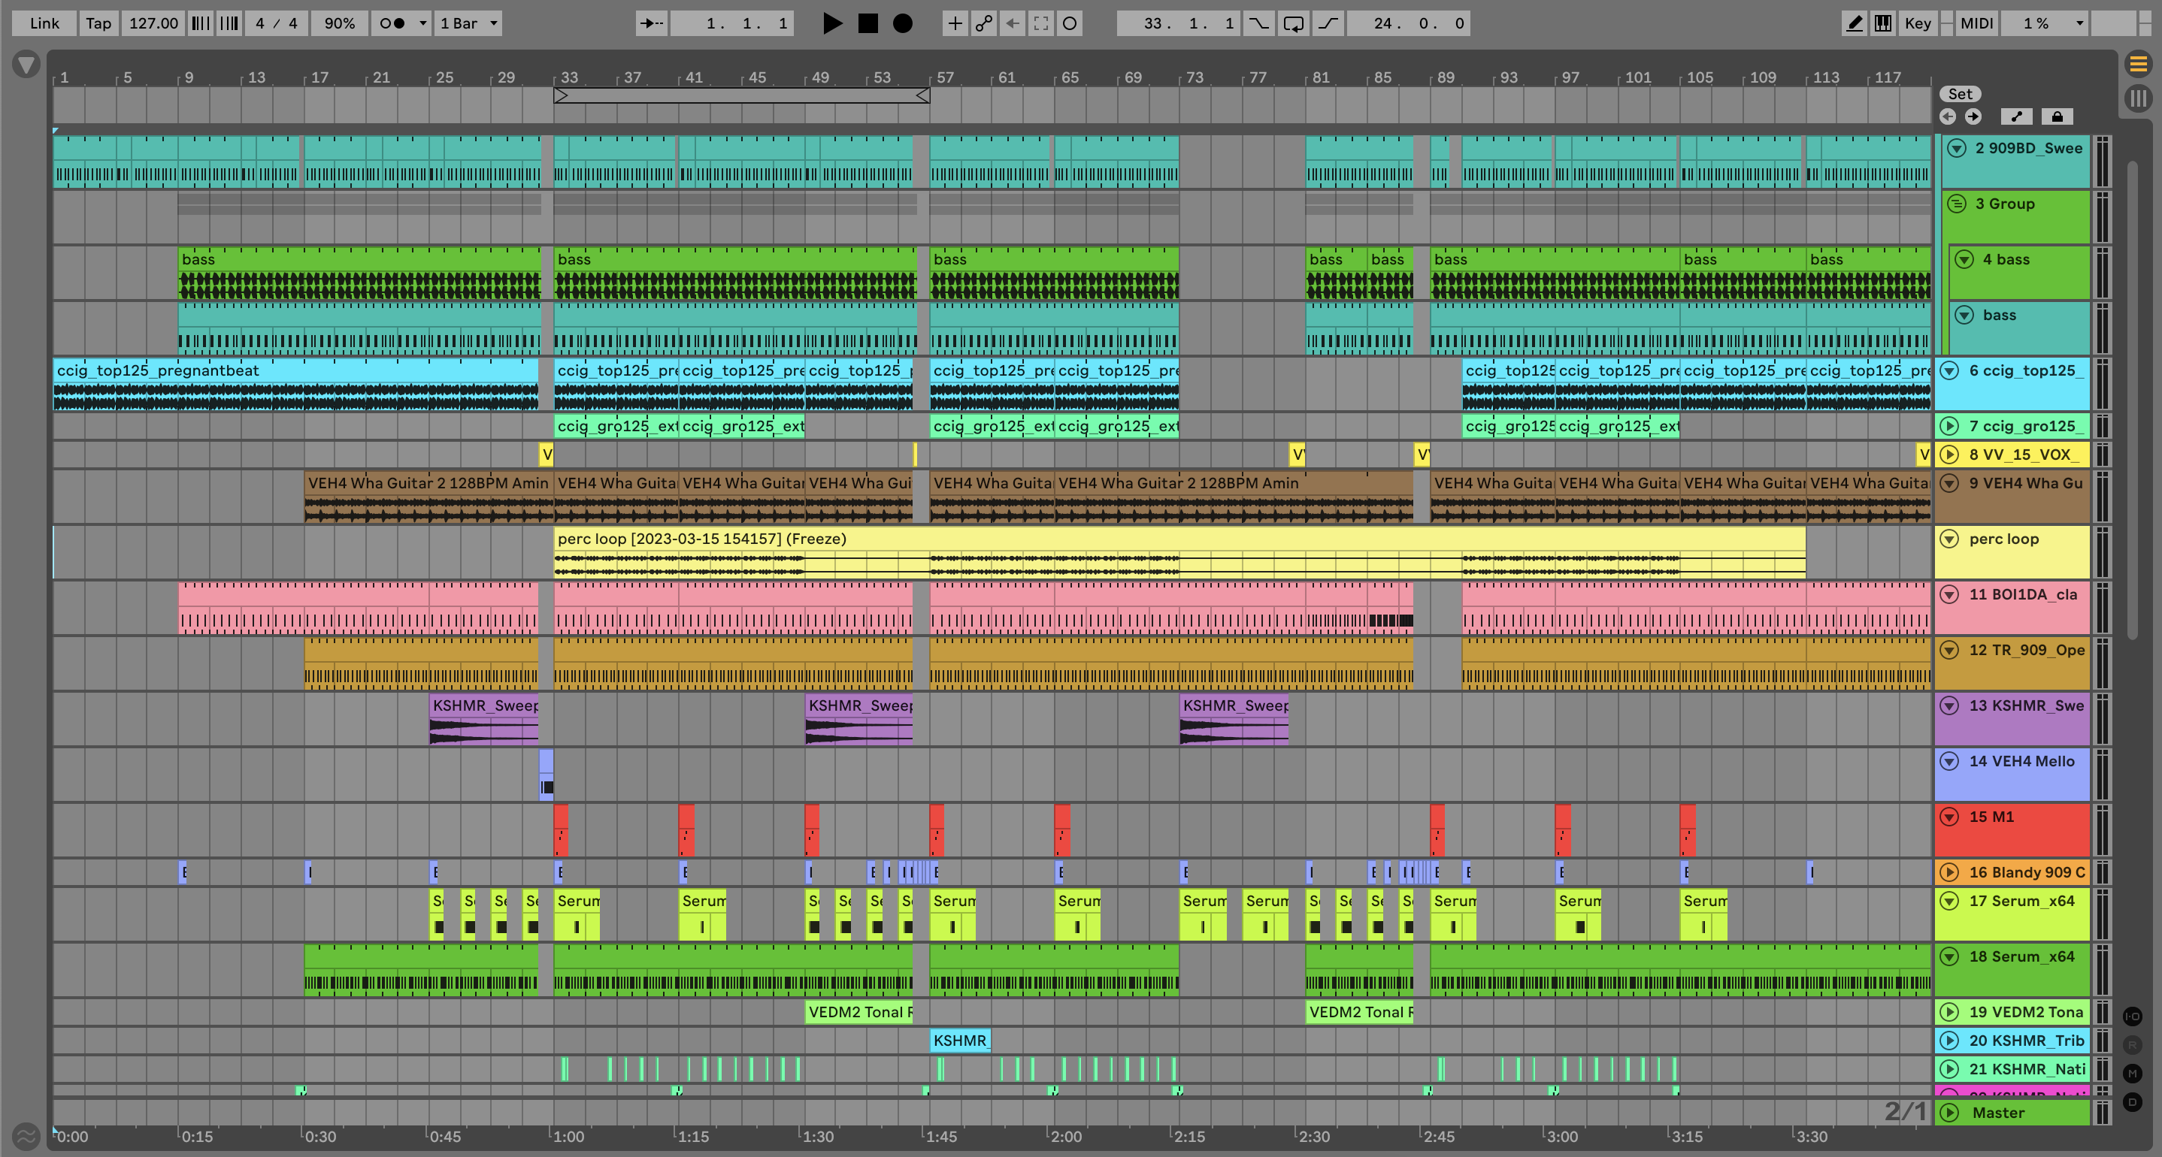2162x1157 pixels.
Task: Toggle computer MIDI keyboard icon
Action: point(1883,23)
